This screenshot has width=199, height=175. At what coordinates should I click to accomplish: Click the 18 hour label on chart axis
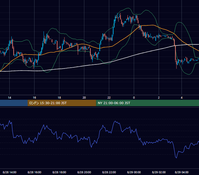[59, 98]
